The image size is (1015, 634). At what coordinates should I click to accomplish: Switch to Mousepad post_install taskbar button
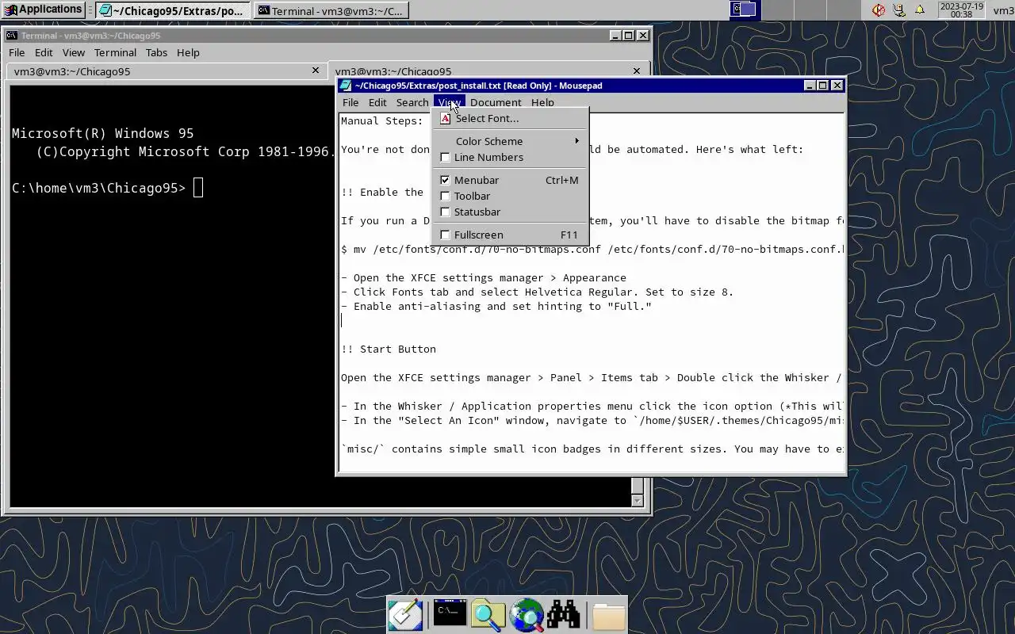[172, 10]
